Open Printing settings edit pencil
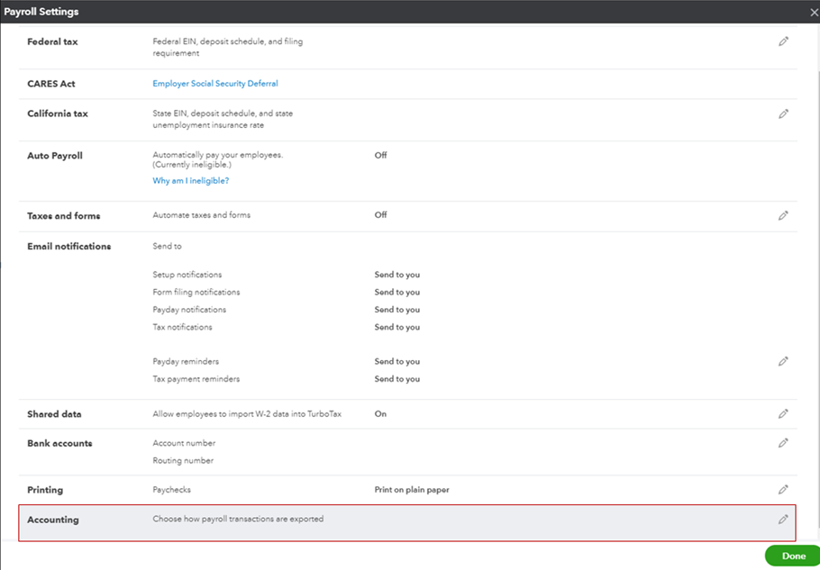The height and width of the screenshot is (570, 820). [x=783, y=490]
